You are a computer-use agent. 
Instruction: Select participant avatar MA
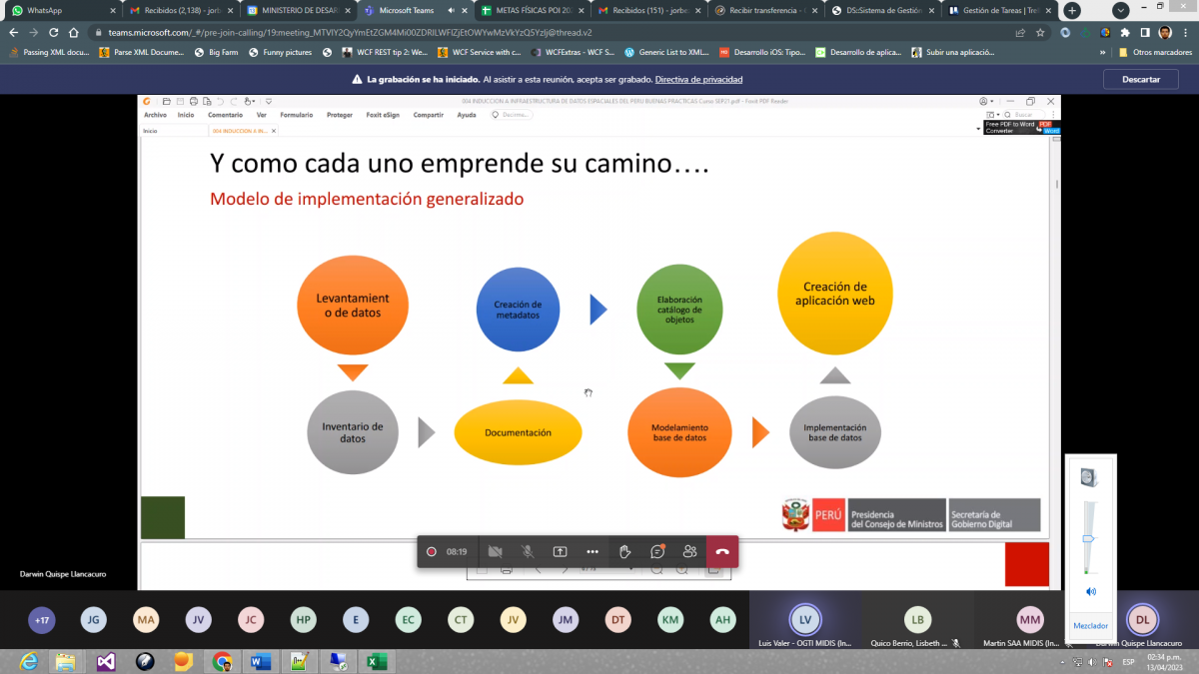coord(147,620)
